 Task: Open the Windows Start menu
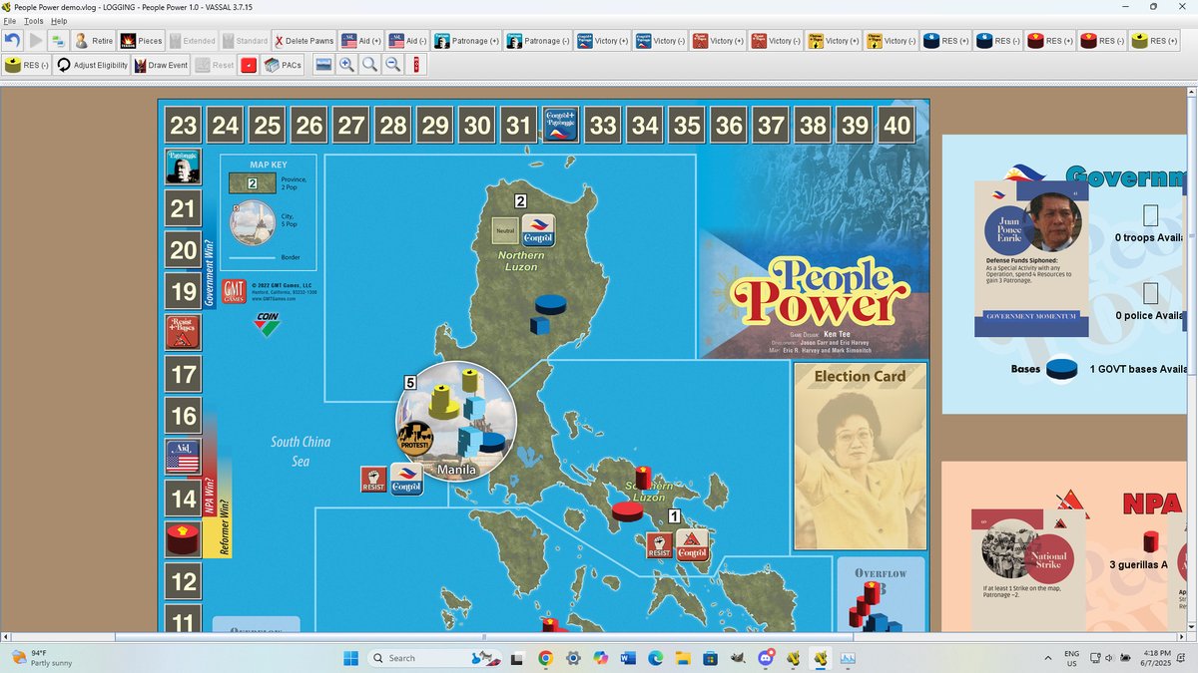click(351, 658)
